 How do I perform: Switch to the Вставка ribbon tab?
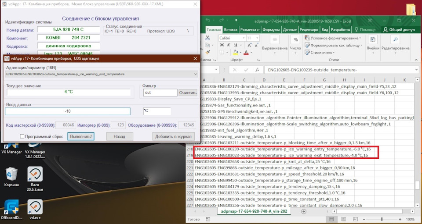click(231, 30)
